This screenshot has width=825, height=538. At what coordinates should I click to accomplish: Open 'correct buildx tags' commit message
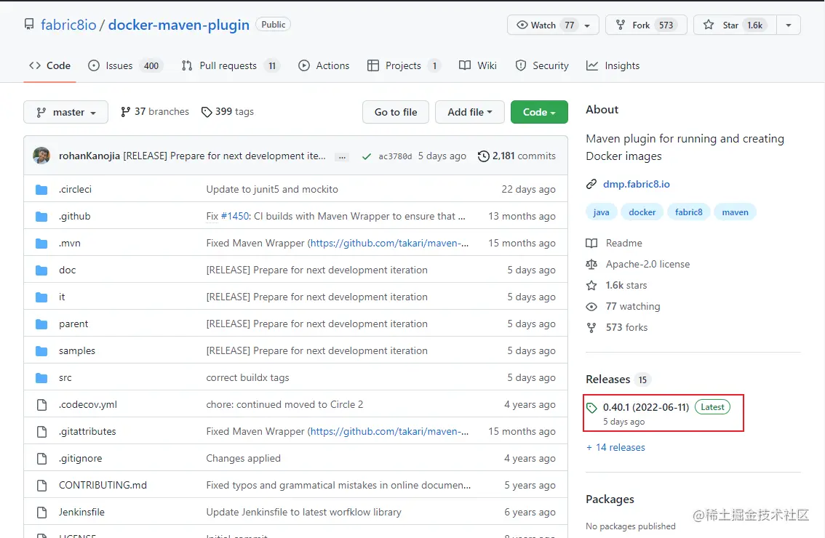[247, 377]
